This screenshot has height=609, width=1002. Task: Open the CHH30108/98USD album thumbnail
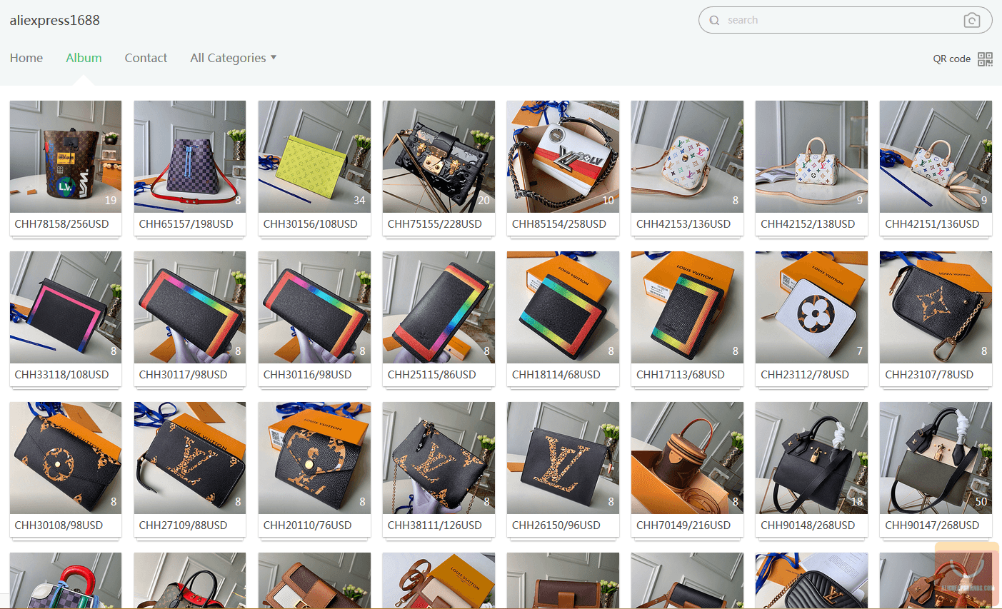click(66, 458)
